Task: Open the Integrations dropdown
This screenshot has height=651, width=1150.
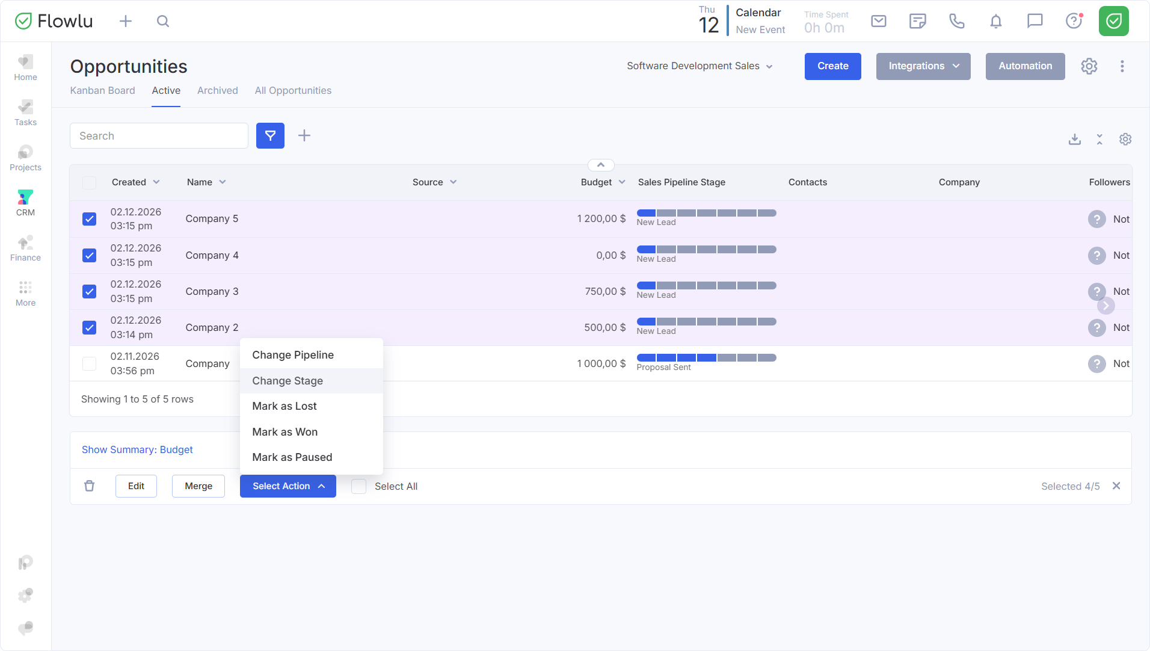Action: pyautogui.click(x=923, y=66)
